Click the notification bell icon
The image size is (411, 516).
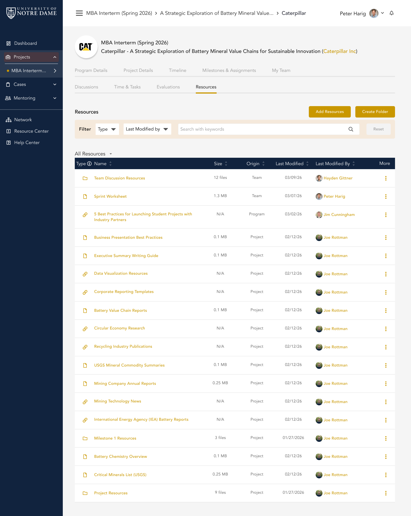coord(392,13)
